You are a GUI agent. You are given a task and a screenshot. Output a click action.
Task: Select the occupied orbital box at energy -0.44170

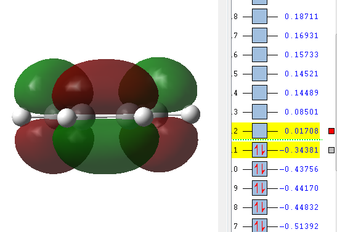click(259, 188)
